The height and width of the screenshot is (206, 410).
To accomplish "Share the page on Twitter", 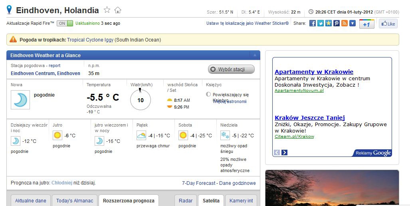I will click(321, 24).
